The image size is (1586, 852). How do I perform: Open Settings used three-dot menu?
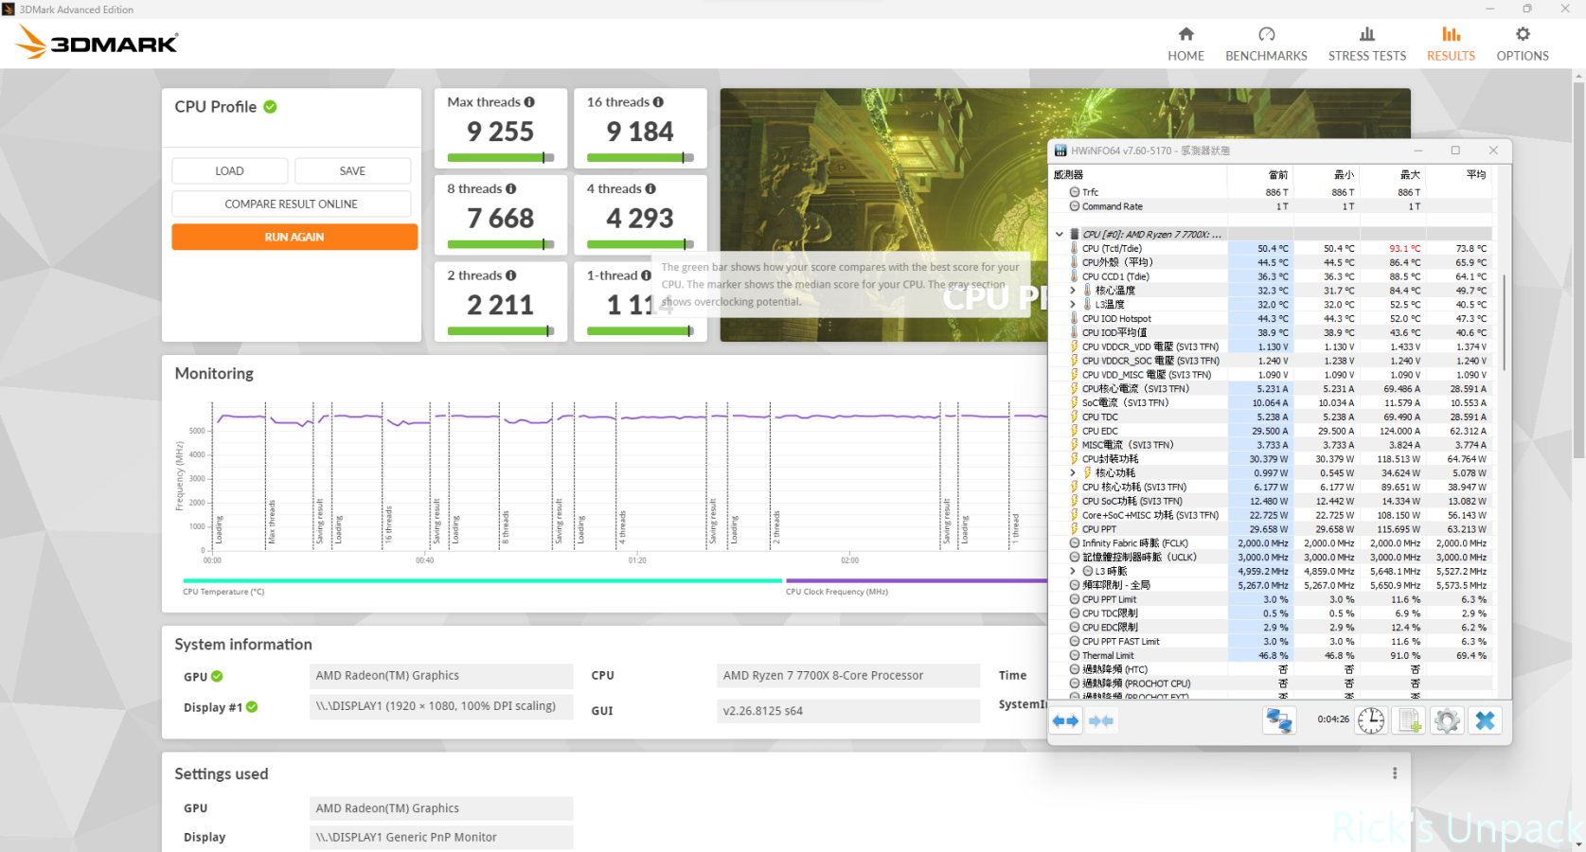click(x=1395, y=773)
